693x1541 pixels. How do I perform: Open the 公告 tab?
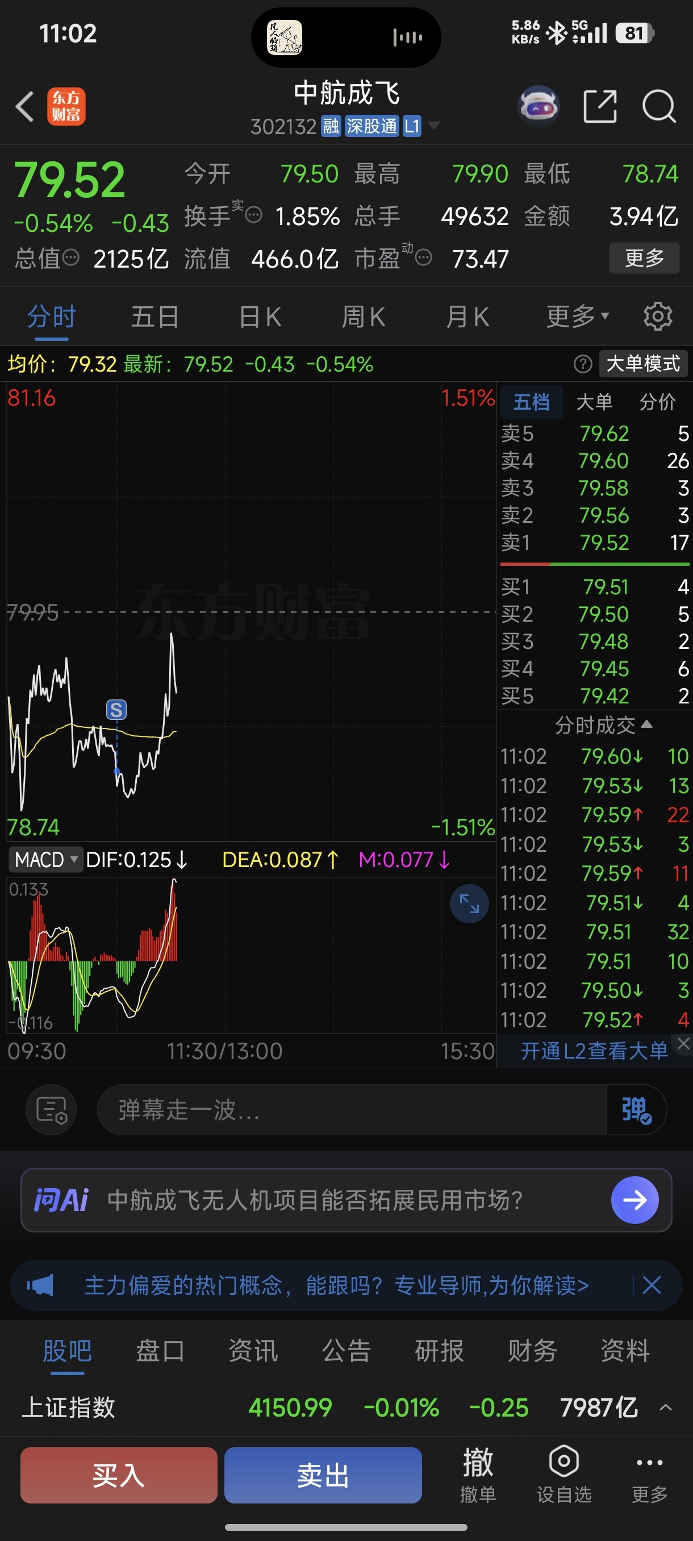[346, 1351]
